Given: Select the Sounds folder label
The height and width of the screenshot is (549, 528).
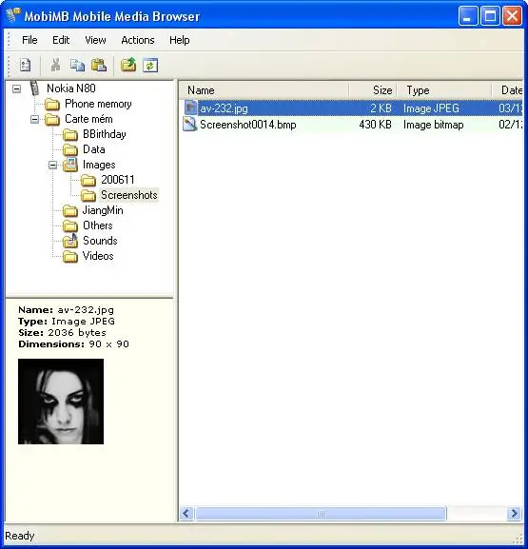Looking at the screenshot, I should coord(100,241).
